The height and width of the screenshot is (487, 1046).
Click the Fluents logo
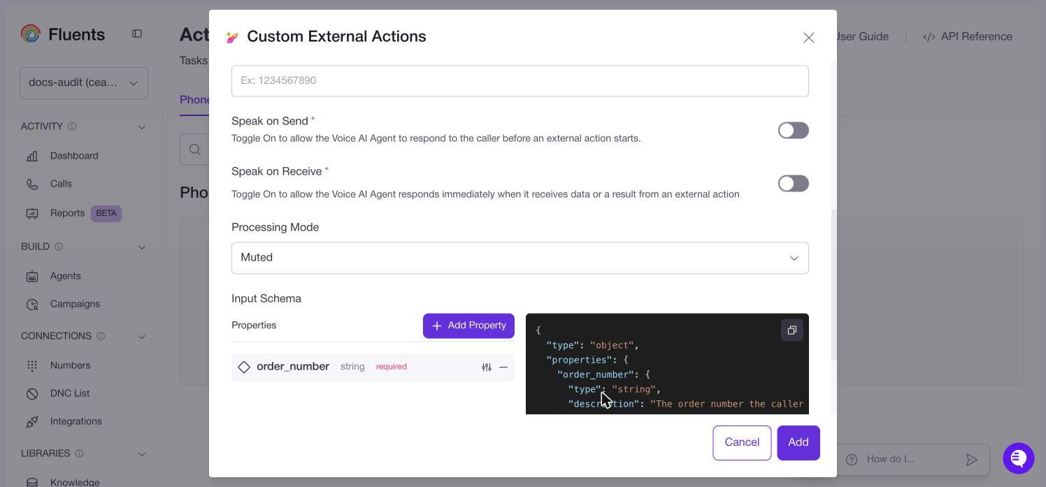pos(63,34)
